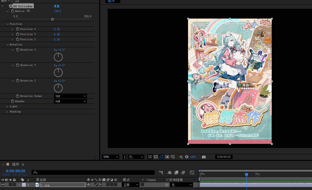Open the graph editor button

192,172
